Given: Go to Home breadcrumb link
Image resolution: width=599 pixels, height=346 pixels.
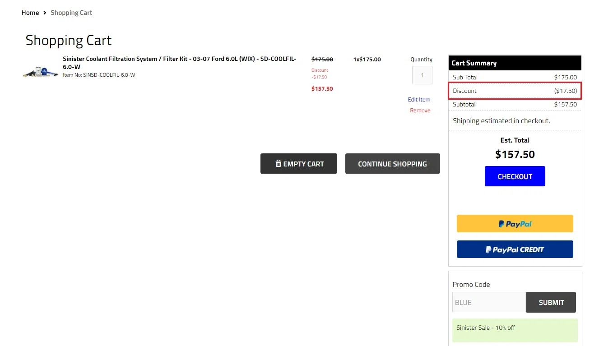Looking at the screenshot, I should 30,13.
